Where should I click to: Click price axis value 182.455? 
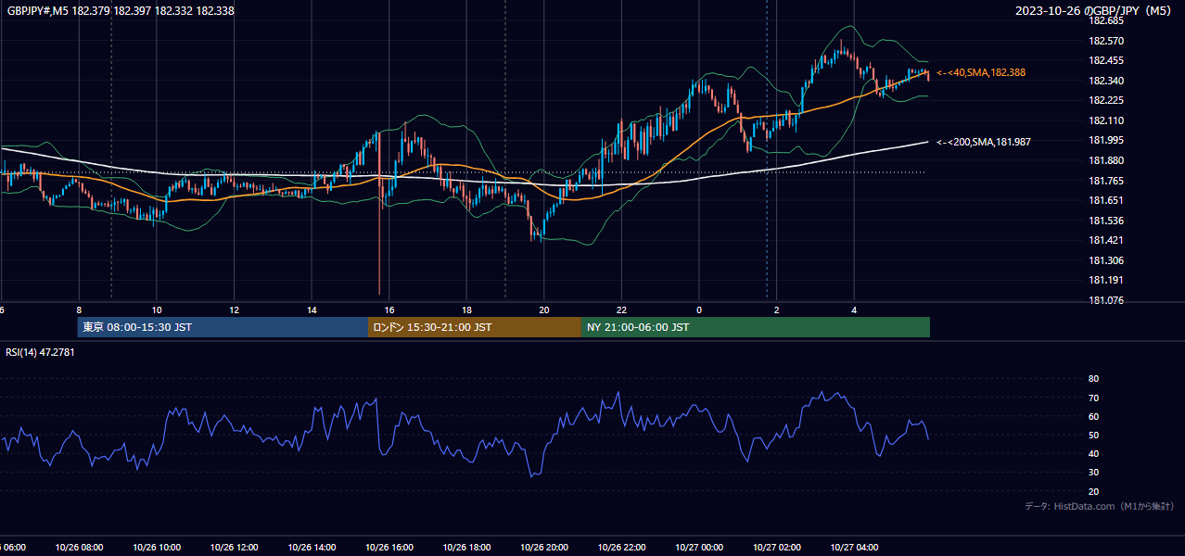click(x=1107, y=60)
